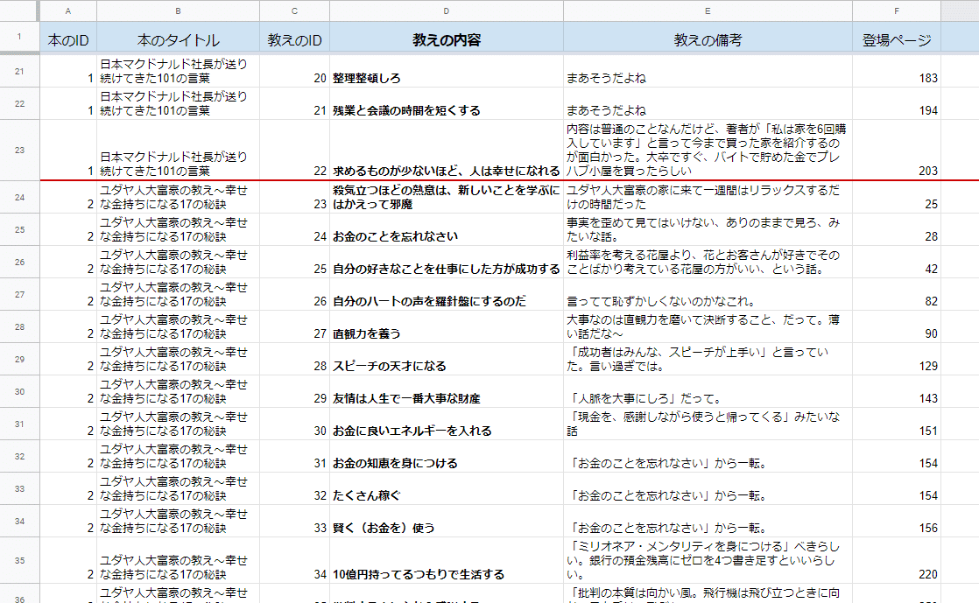Select teaching ID cell 34
979x603 pixels.
(295, 560)
